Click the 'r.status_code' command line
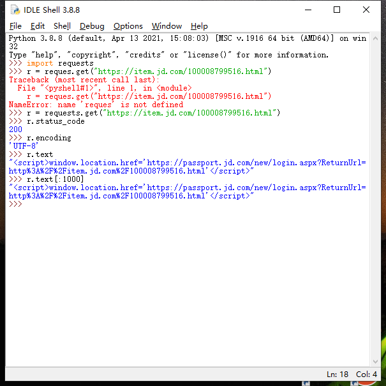 (x=47, y=121)
